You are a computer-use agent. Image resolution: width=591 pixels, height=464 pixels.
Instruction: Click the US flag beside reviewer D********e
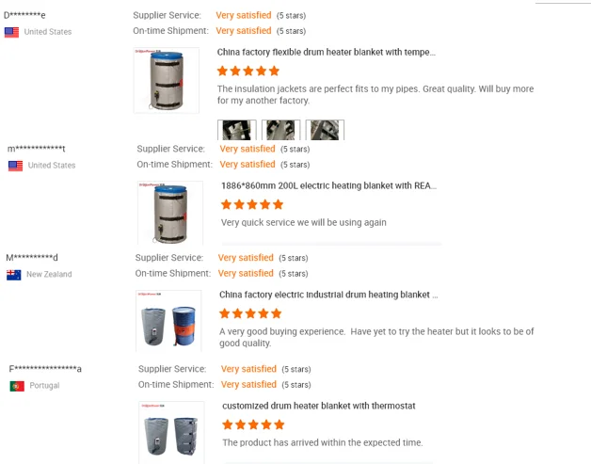[11, 32]
